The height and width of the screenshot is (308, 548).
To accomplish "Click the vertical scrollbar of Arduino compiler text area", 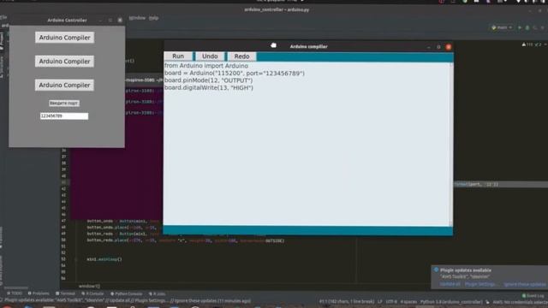I will pos(451,144).
